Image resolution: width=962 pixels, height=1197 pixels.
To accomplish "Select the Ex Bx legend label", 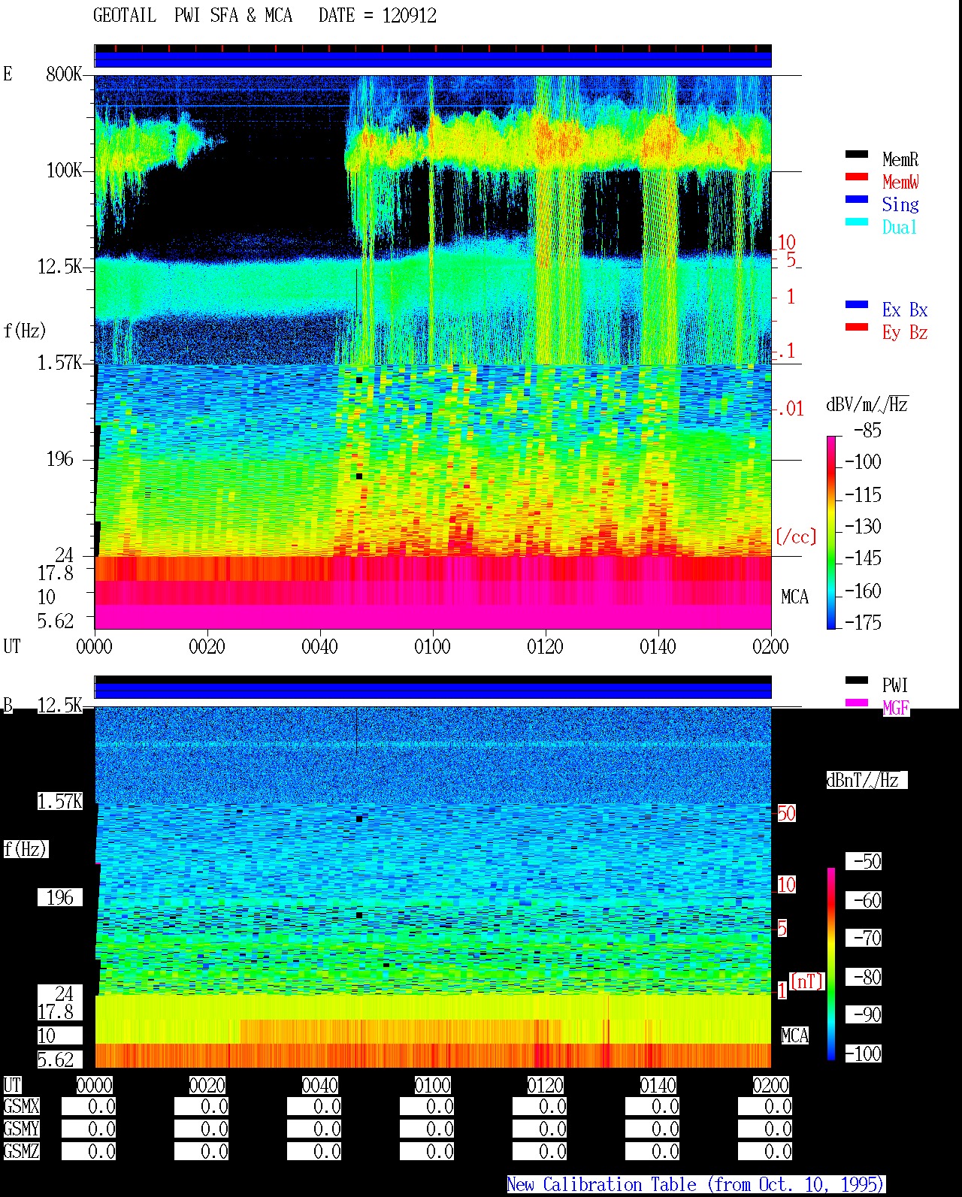I will 904,310.
